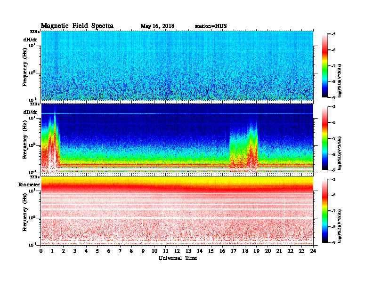Click hour tick label "2" on time axis
The height and width of the screenshot is (288, 373).
(x=64, y=251)
